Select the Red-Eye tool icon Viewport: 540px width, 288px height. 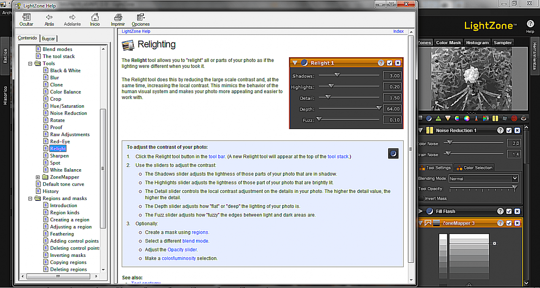click(524, 118)
